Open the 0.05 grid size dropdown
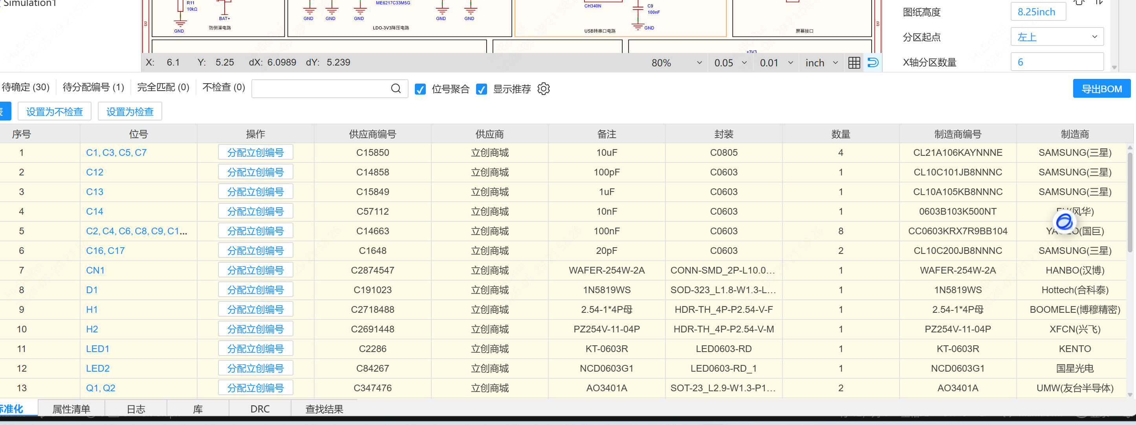This screenshot has height=425, width=1136. (x=730, y=63)
